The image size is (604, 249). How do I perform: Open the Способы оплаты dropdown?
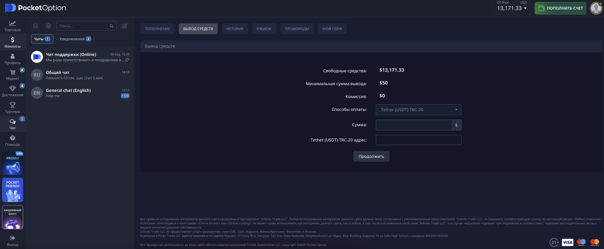coord(418,109)
